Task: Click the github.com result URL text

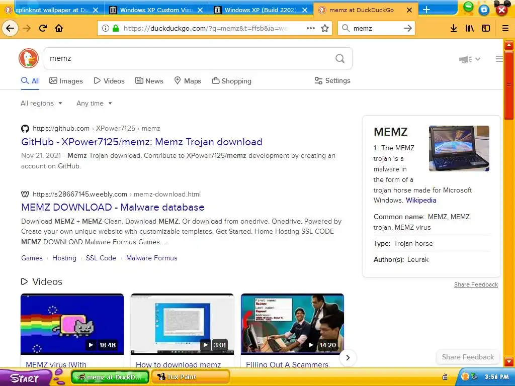Action: 61,128
